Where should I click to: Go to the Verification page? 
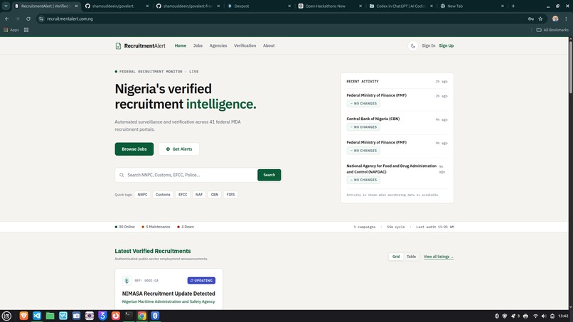click(245, 45)
